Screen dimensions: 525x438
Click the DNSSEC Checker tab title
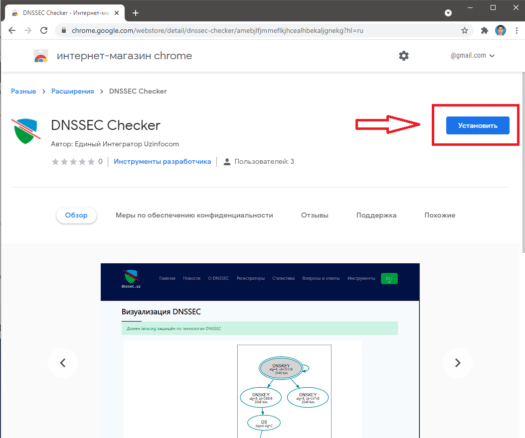tap(66, 13)
